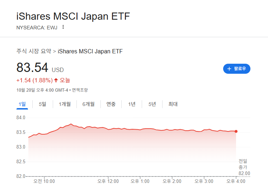This screenshot has height=189, width=268.
Task: Click the plus icon in the follow button
Action: tap(229, 69)
